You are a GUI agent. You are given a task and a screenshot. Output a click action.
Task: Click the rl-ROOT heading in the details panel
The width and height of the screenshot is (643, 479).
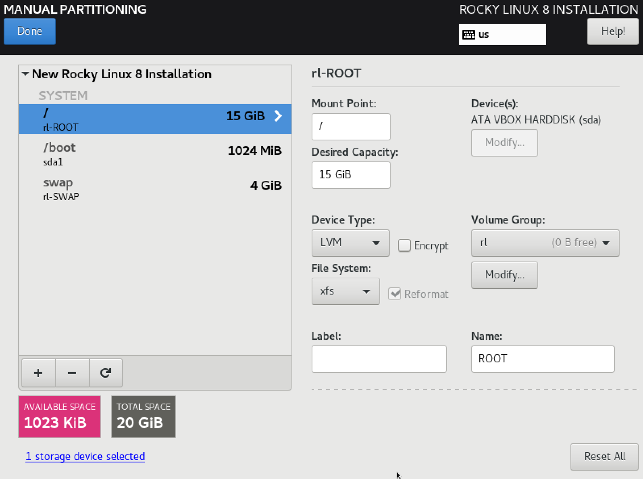click(x=336, y=73)
